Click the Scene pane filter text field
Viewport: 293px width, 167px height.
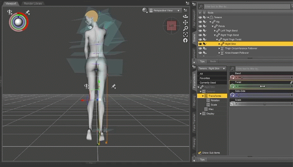(x=247, y=7)
